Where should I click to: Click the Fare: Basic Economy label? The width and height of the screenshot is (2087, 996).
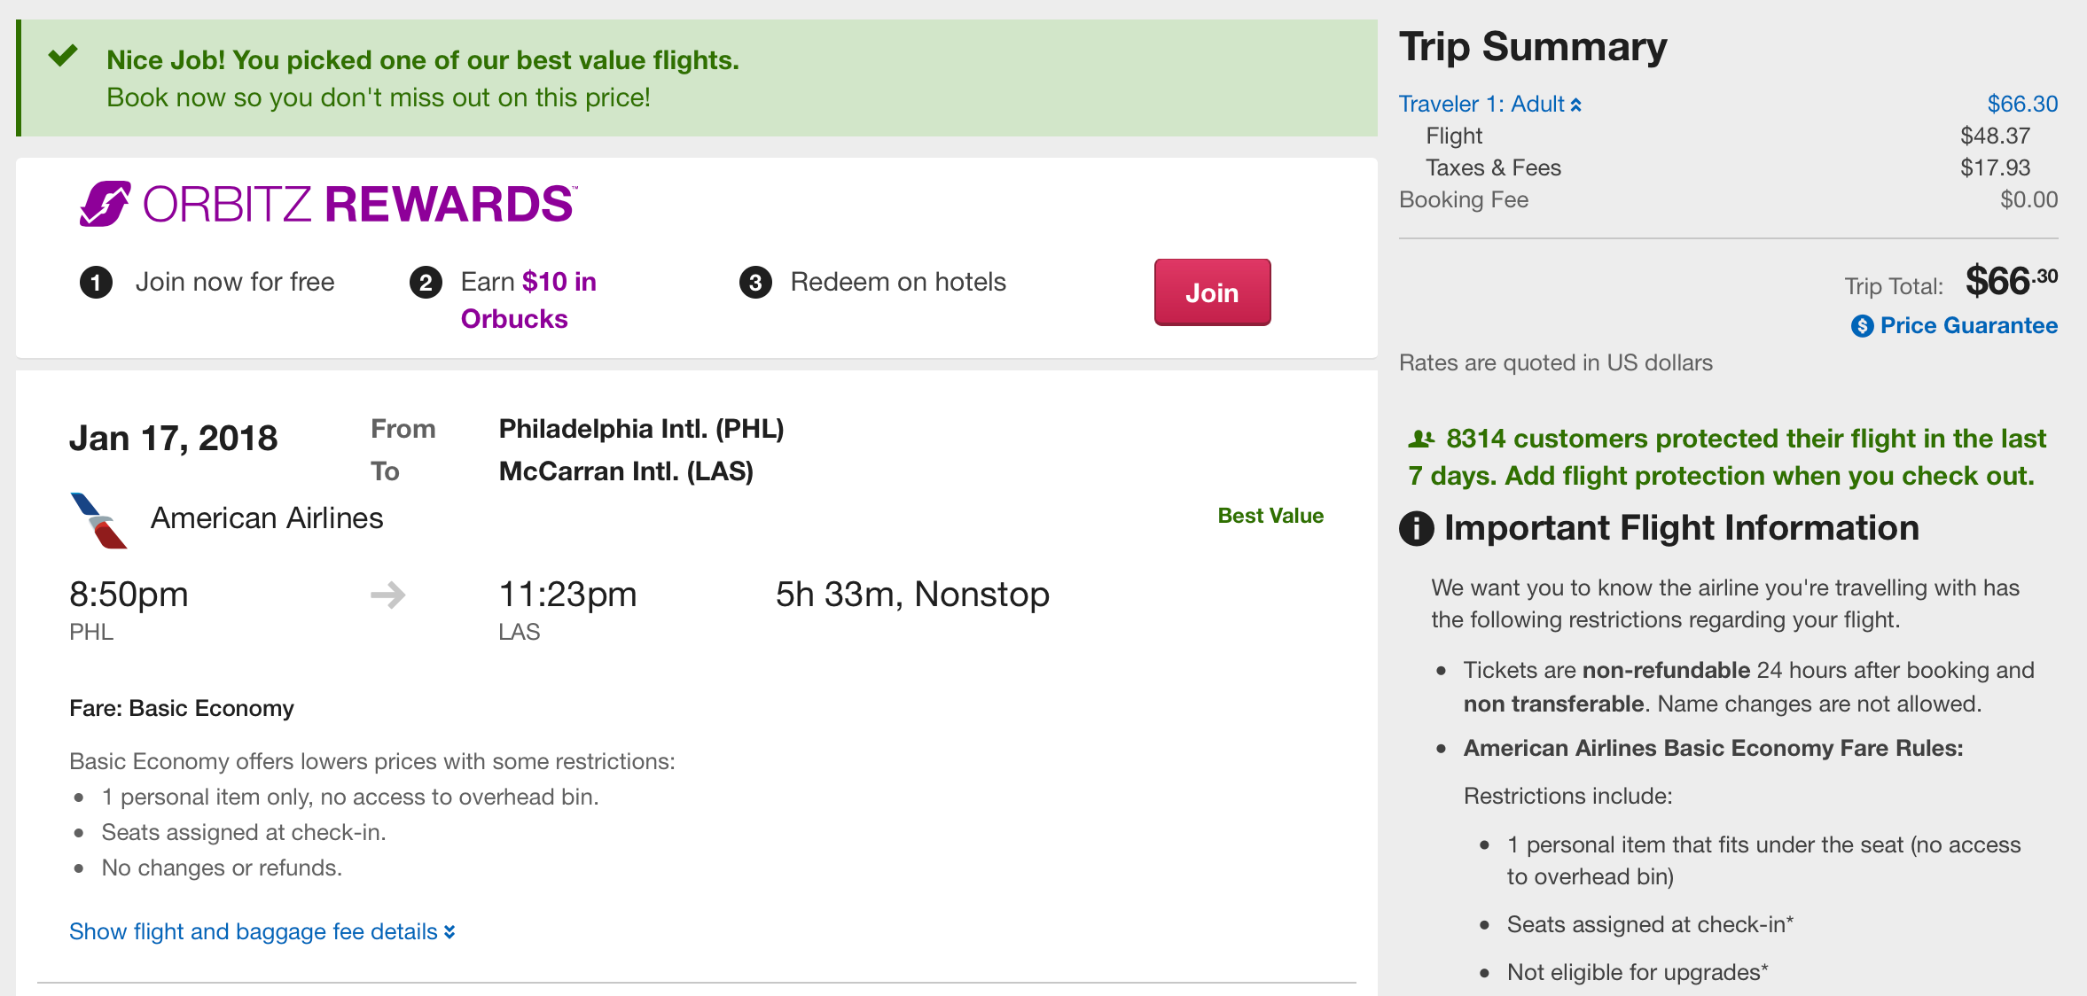182,708
